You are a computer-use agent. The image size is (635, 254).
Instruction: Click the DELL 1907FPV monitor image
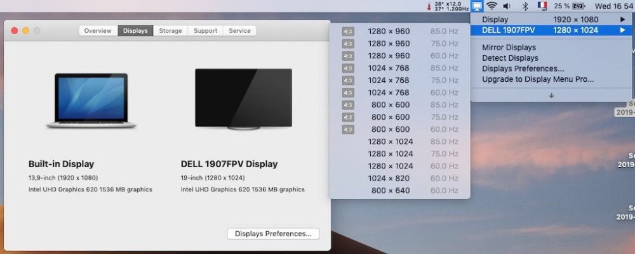243,99
